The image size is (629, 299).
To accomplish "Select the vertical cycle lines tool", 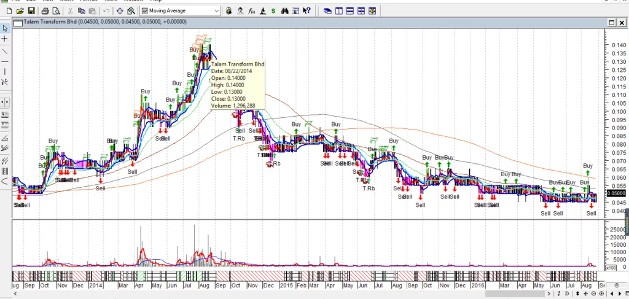I will 5,171.
